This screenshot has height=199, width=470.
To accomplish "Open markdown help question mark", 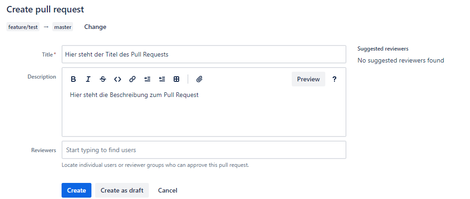I will 334,79.
